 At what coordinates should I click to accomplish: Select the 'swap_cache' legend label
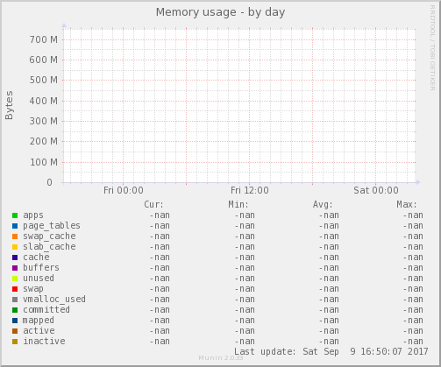point(49,236)
